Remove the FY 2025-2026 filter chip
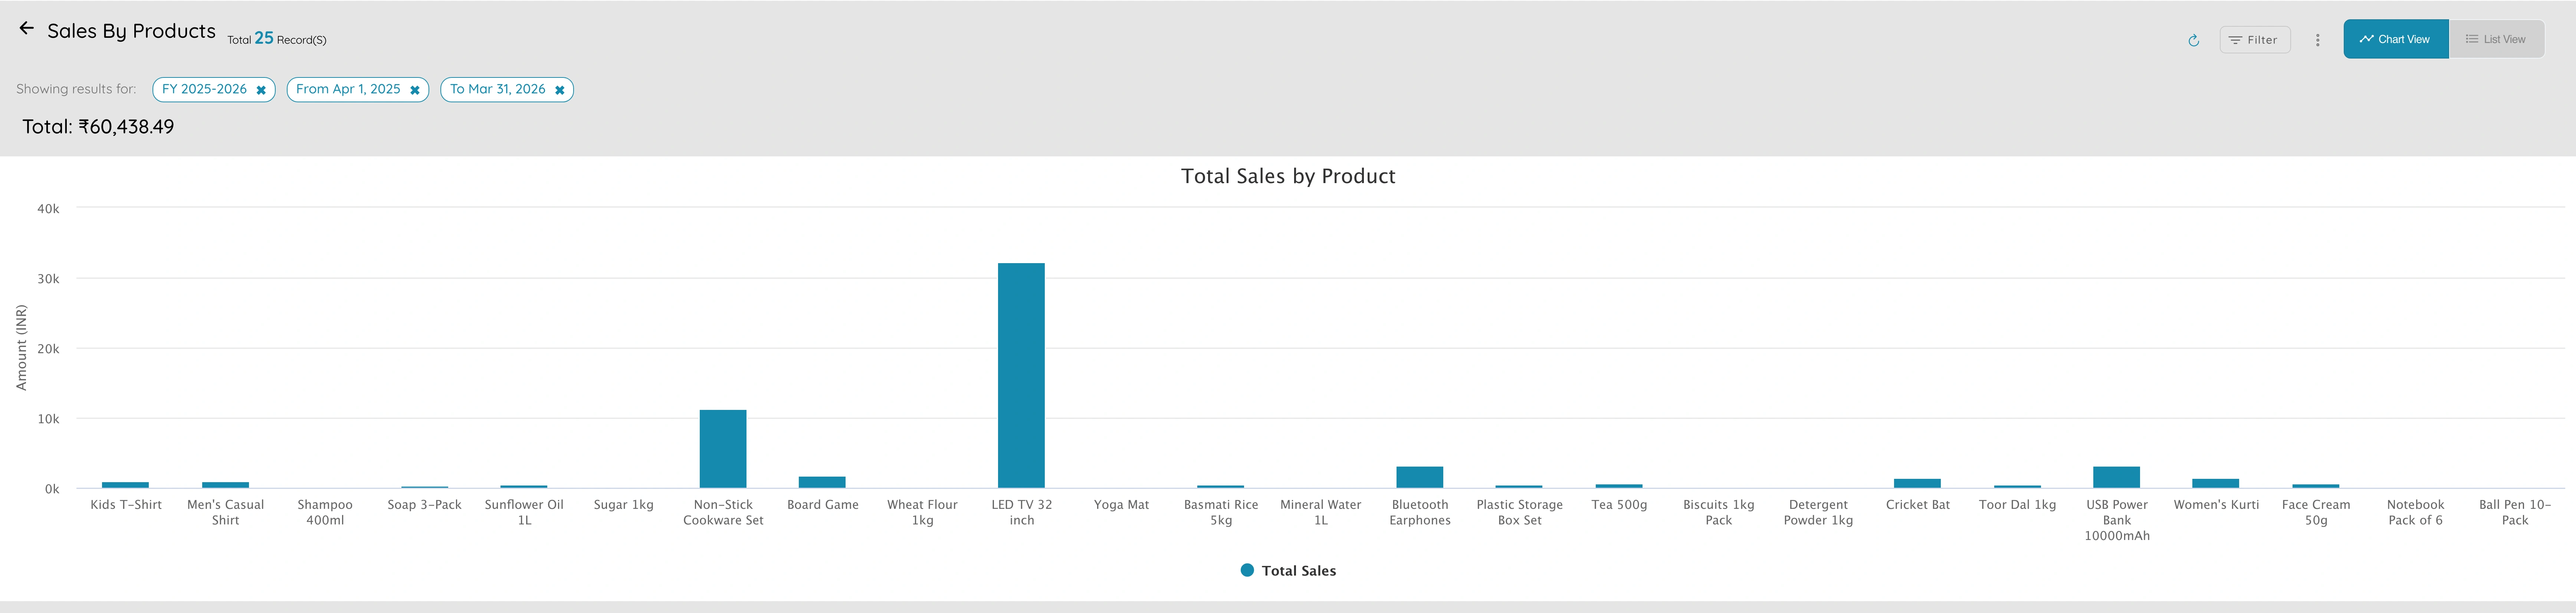Image resolution: width=2576 pixels, height=613 pixels. [x=261, y=90]
